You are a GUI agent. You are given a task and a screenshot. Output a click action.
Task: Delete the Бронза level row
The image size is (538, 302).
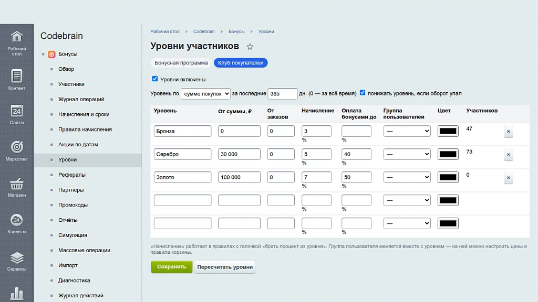[509, 132]
